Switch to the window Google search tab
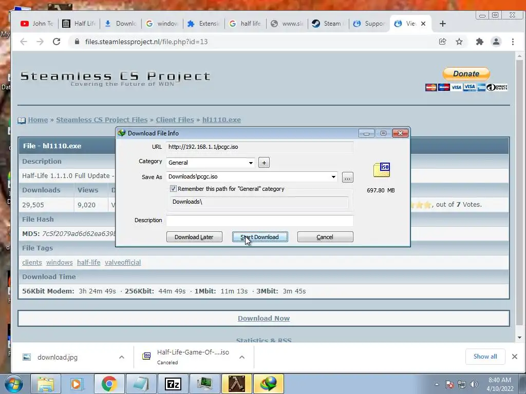 [x=162, y=24]
